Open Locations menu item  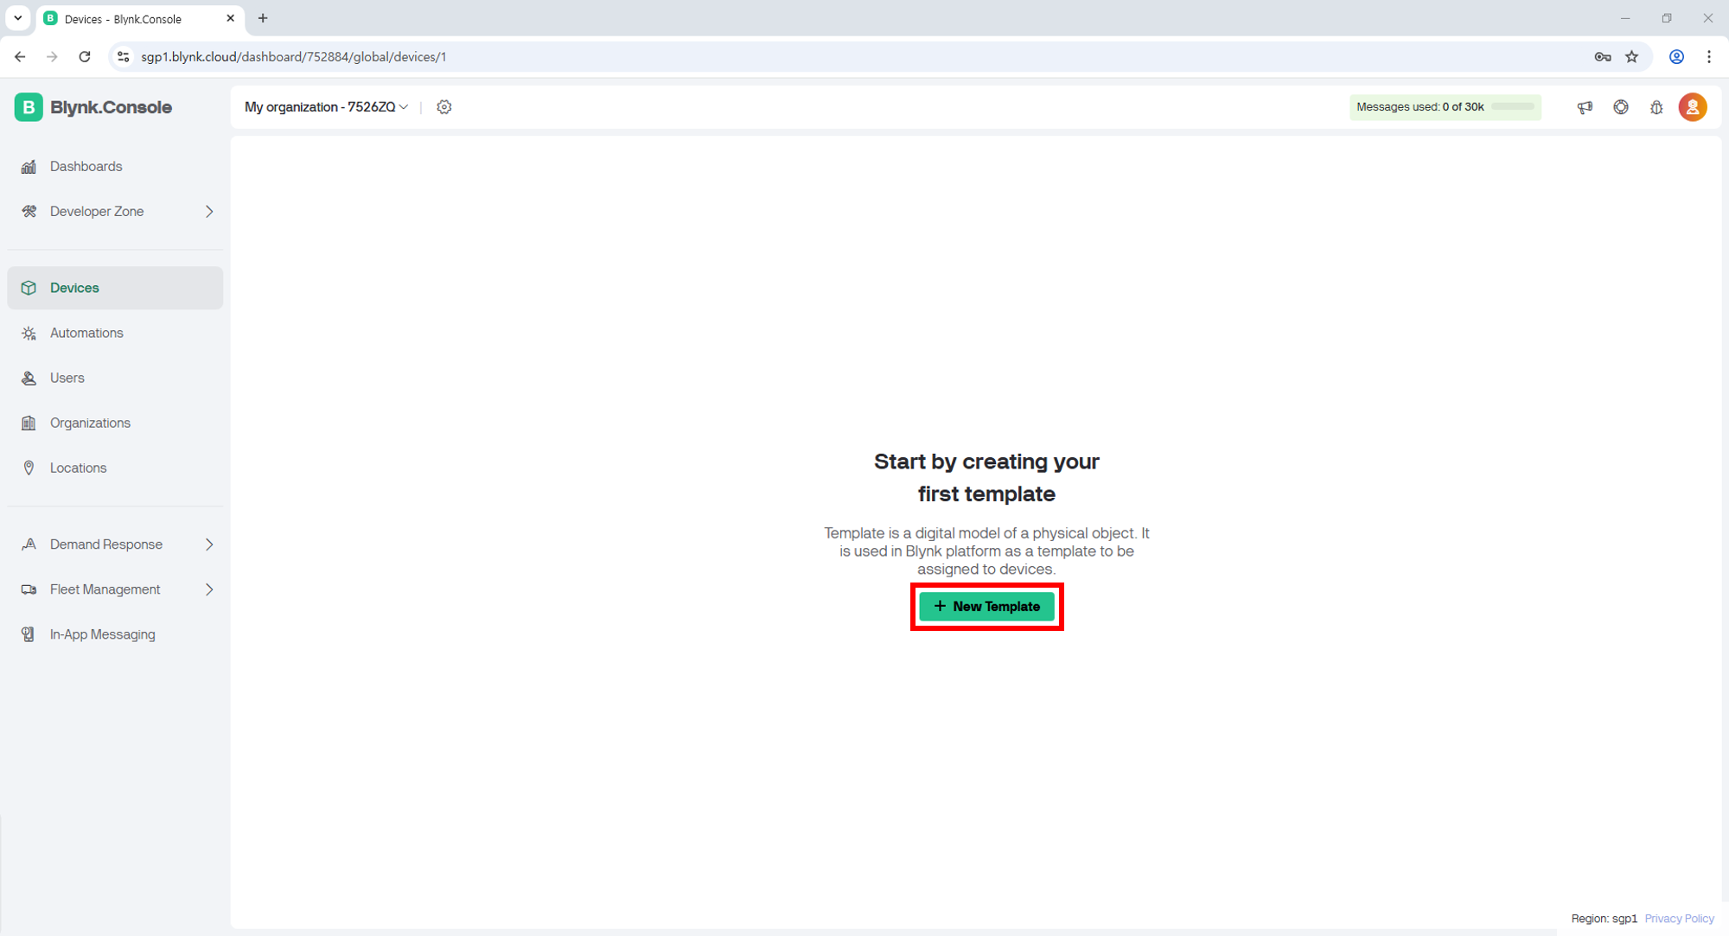[x=115, y=468]
